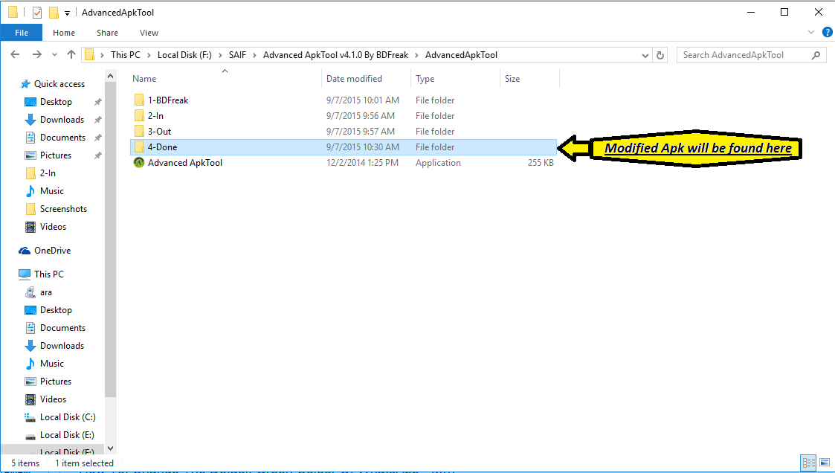Viewport: 835px width, 473px height.
Task: Click the Help question mark icon
Action: 827,33
